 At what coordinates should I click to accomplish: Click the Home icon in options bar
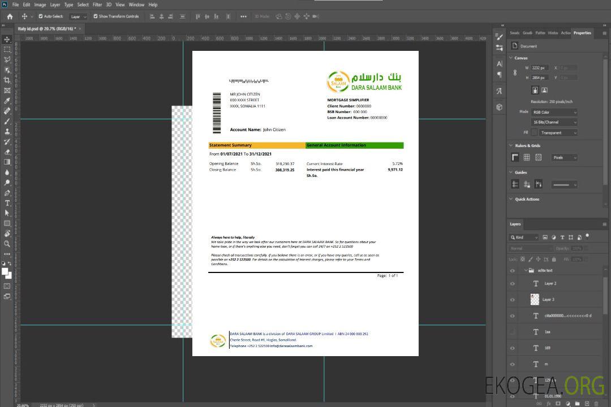(10, 16)
